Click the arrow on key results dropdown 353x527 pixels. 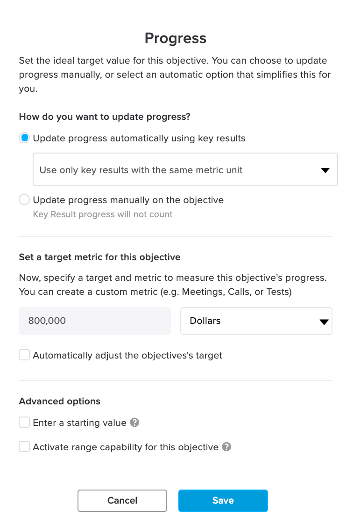point(325,170)
